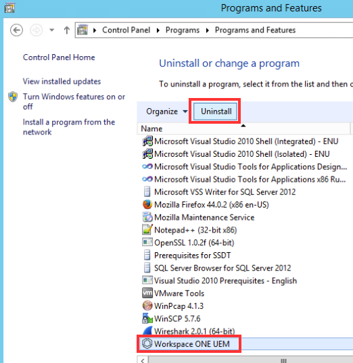Sort list by the Name column header
This screenshot has width=353, height=363.
click(x=243, y=128)
